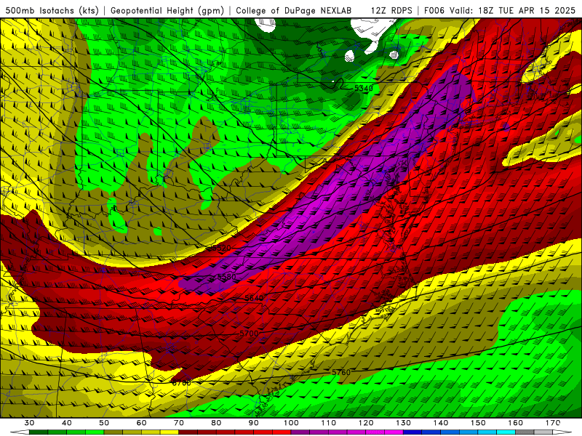Click the 90 value on the color scale

(253, 423)
